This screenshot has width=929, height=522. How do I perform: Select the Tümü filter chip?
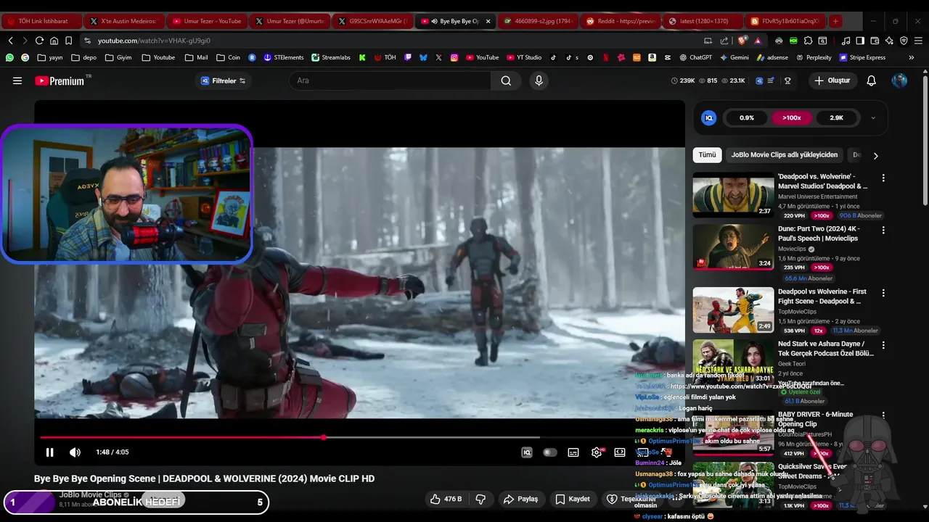tap(707, 154)
